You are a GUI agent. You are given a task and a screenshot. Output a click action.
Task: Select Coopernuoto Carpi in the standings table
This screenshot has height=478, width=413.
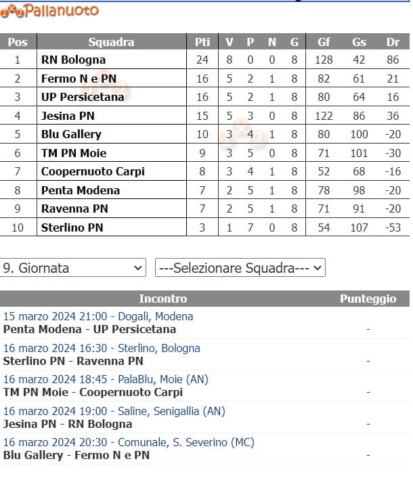pos(93,171)
